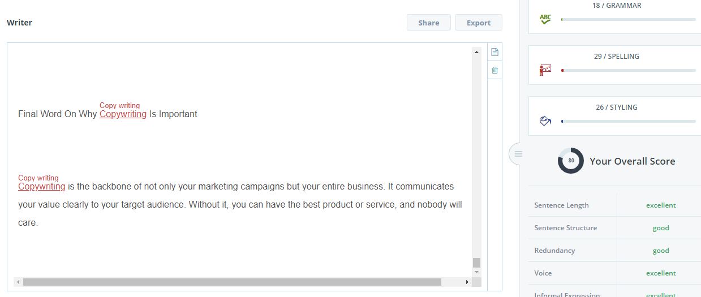This screenshot has height=297, width=701.
Task: Open the 18 / Grammar issues panel
Action: coord(617,6)
